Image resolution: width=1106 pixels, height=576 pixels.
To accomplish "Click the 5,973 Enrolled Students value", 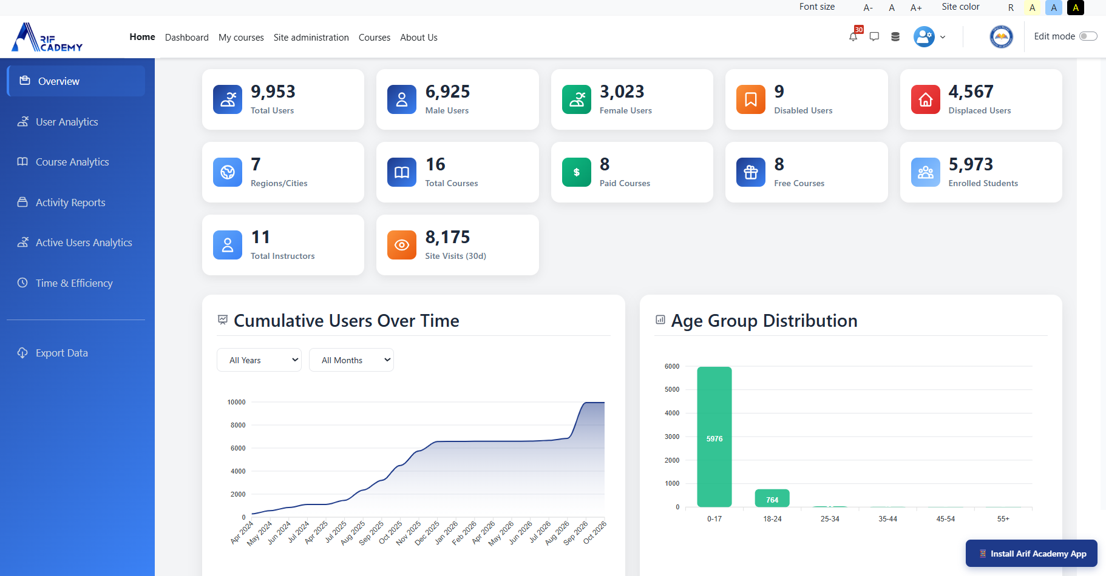I will click(x=971, y=164).
